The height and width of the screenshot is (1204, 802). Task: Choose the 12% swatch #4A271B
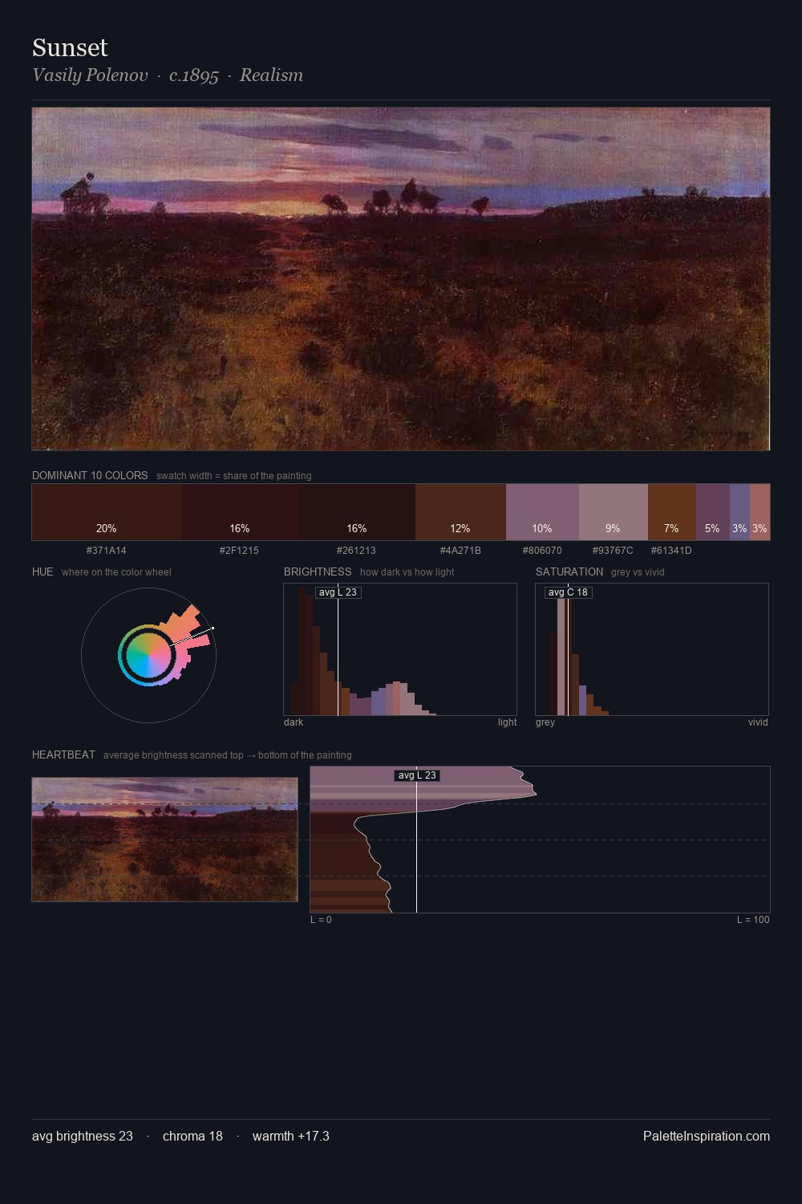pos(460,512)
